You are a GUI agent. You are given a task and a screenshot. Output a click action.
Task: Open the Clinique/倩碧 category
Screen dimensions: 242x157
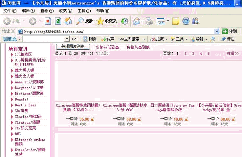tap(27, 122)
